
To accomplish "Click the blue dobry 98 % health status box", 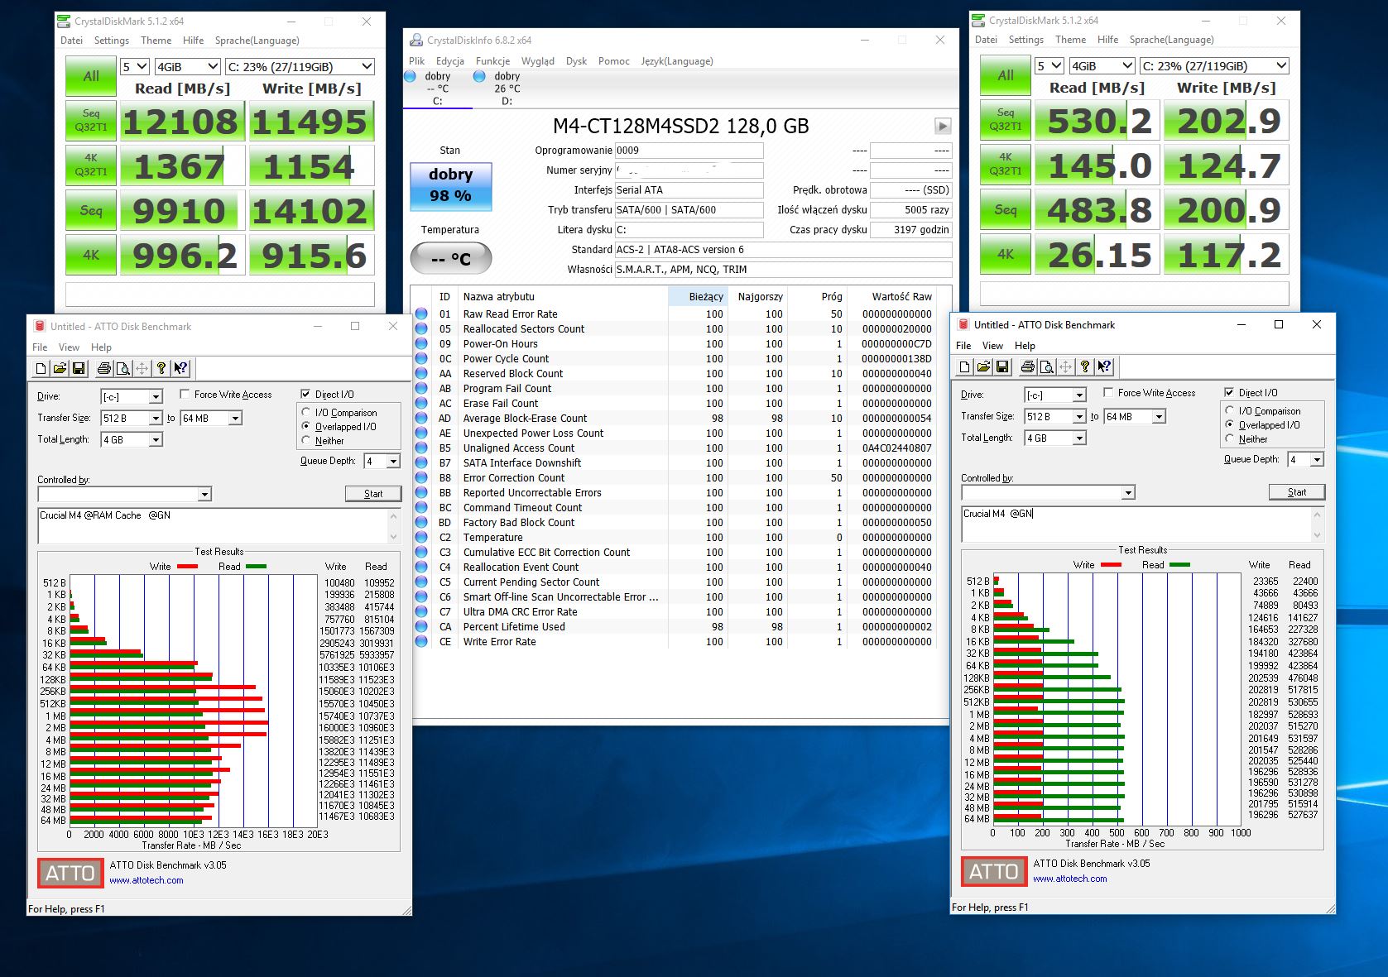I will 450,185.
